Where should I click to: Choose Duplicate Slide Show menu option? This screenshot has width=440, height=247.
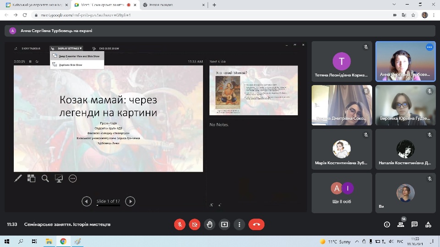point(71,65)
